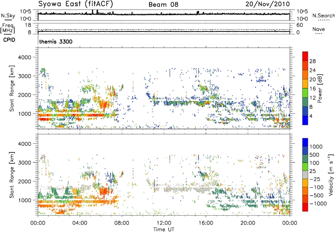
Task: Click the "04:00" time tick label
Action: coord(80,223)
